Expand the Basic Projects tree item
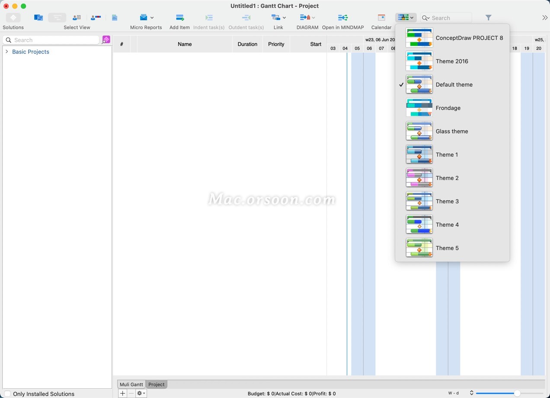Screen dimensions: 550x398 click(6, 51)
